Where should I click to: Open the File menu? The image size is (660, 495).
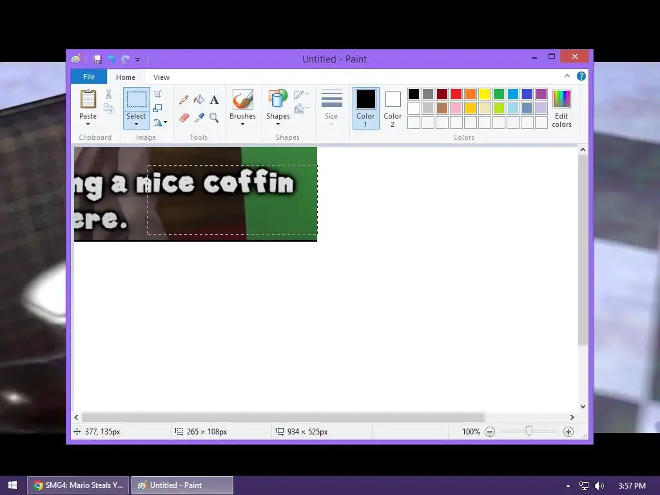click(x=89, y=77)
